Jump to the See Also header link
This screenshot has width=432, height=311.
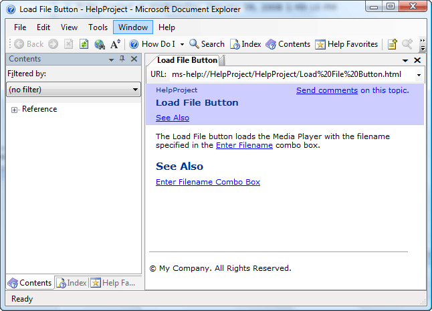pos(173,118)
